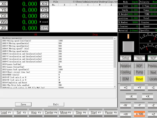Click the Exit button

coord(56,104)
